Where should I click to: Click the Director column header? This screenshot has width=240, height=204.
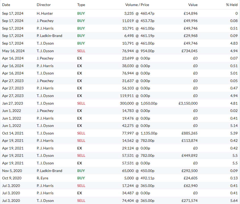(x=44, y=5)
